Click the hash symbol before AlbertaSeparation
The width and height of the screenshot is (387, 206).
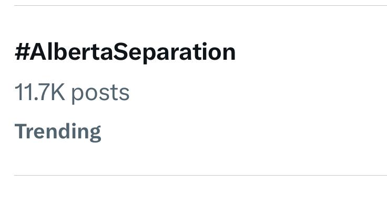[x=22, y=52]
